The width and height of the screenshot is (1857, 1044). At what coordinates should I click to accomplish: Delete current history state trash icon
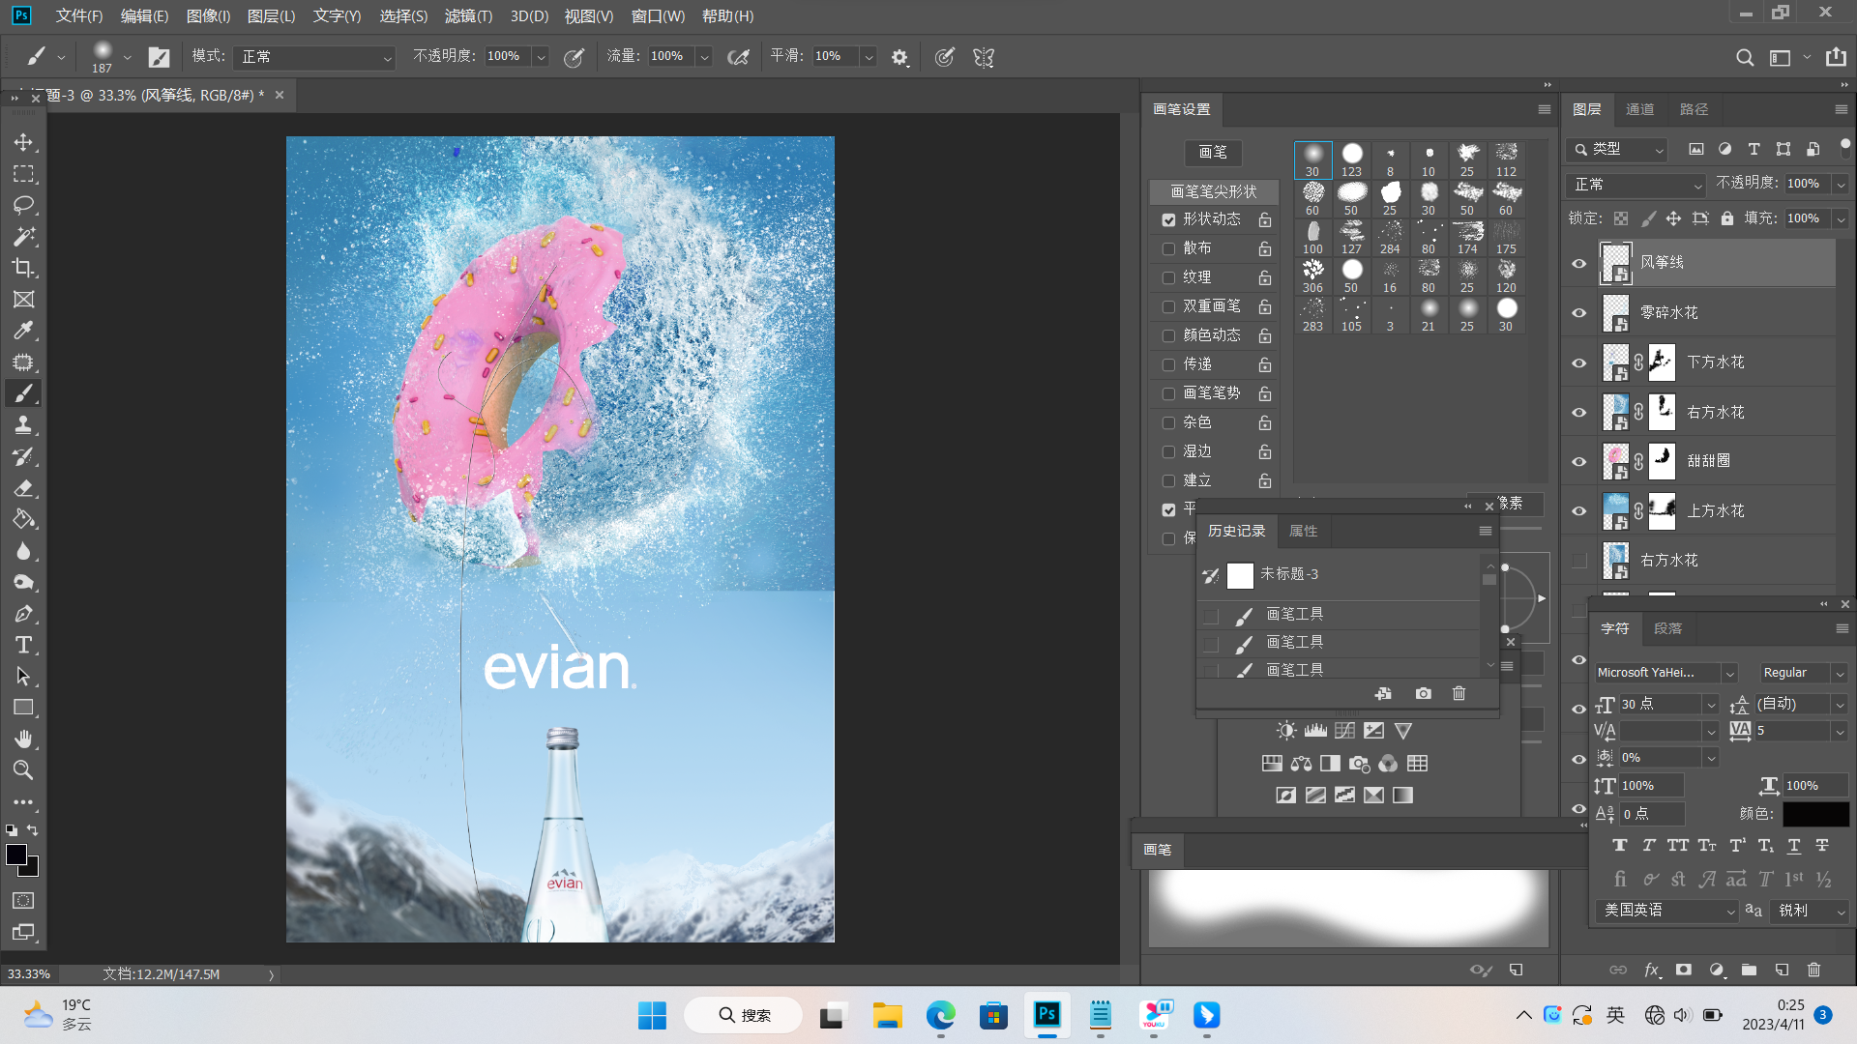[1459, 693]
